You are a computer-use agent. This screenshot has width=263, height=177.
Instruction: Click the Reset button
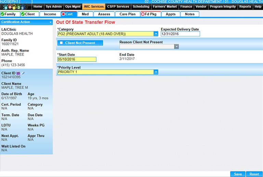coord(254,174)
